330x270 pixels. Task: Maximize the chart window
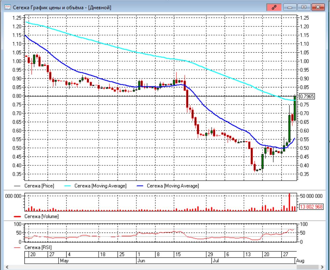point(304,7)
